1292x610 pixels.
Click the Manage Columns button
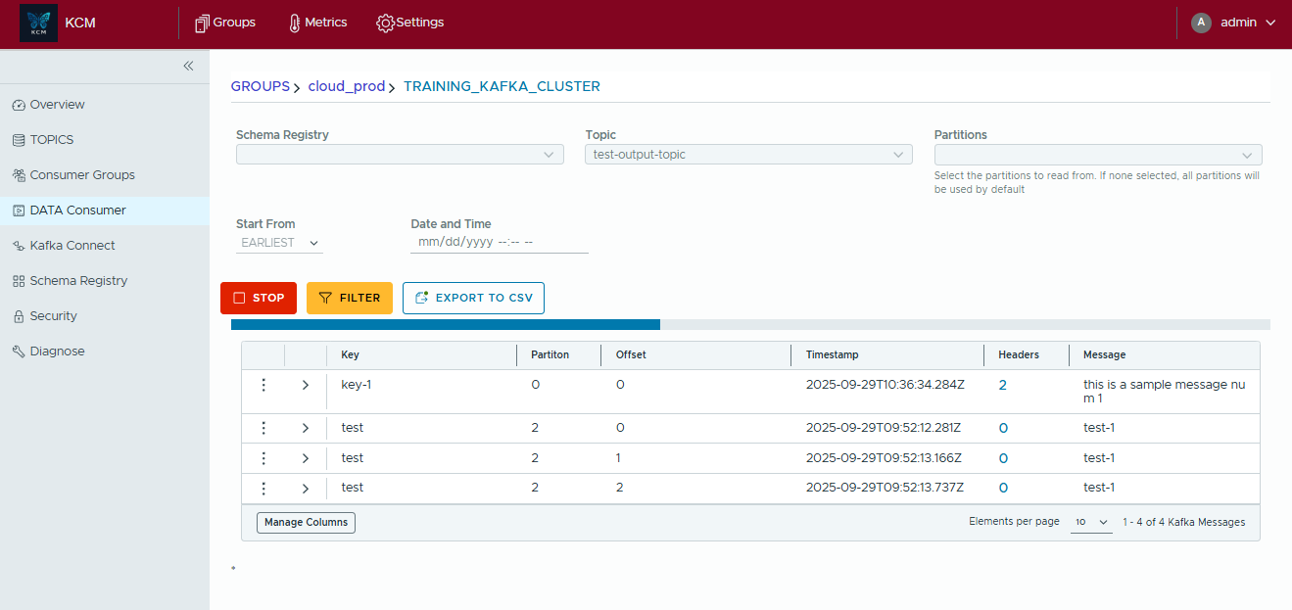[x=306, y=523]
